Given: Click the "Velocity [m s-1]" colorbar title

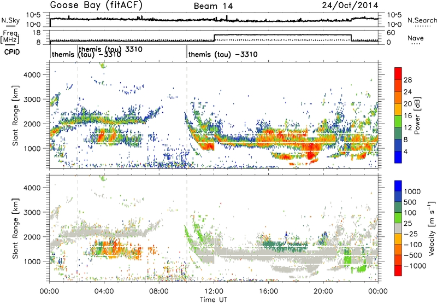Looking at the screenshot, I should click(x=432, y=228).
